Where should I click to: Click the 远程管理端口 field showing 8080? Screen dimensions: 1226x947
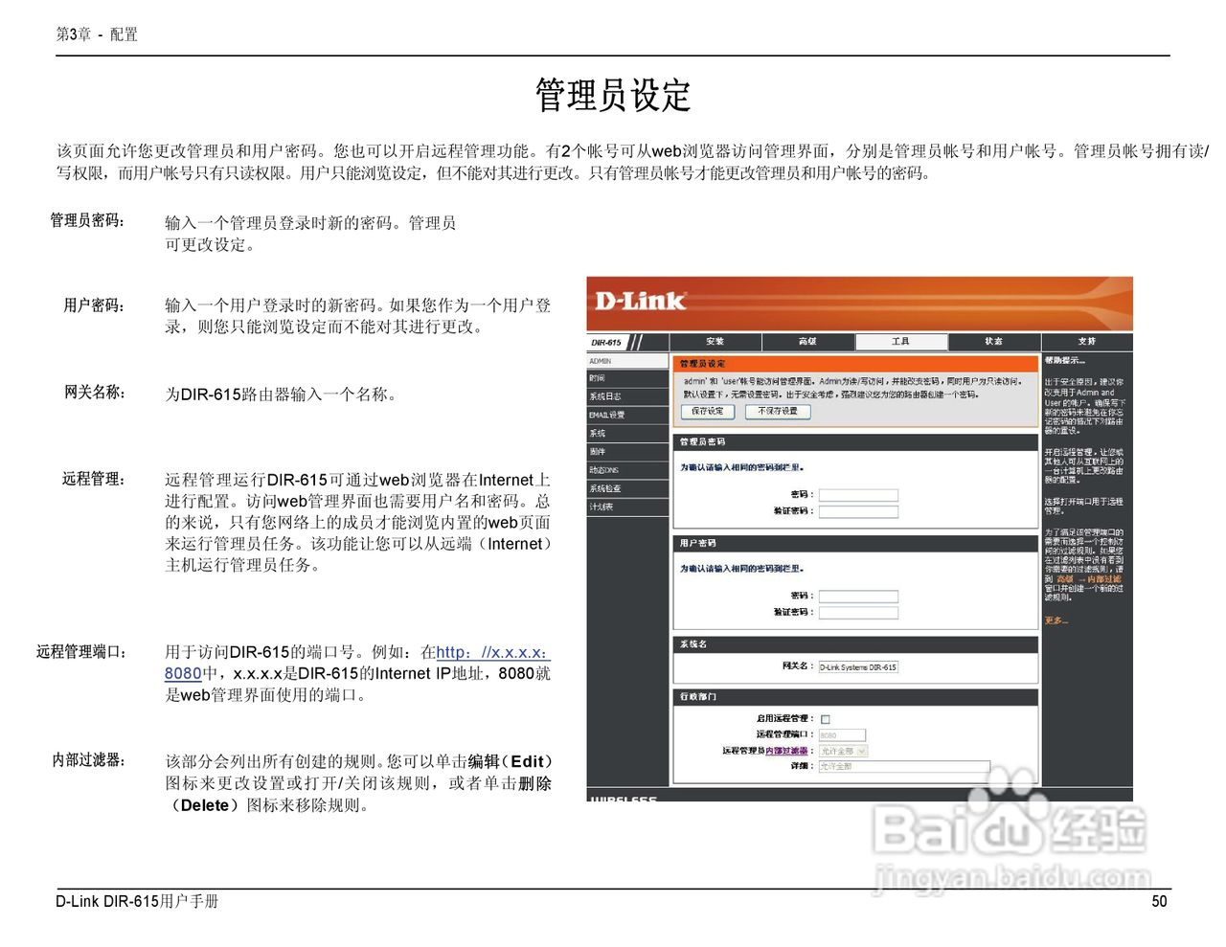(x=842, y=735)
